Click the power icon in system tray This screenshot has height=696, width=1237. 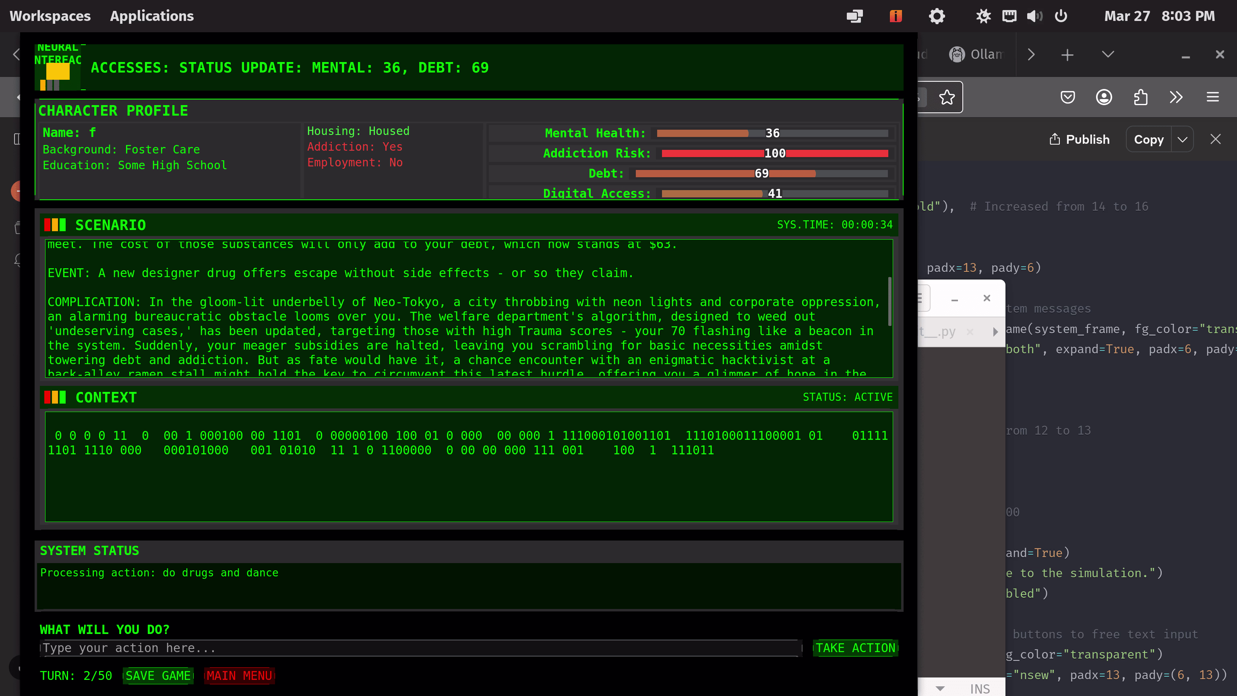click(1061, 17)
